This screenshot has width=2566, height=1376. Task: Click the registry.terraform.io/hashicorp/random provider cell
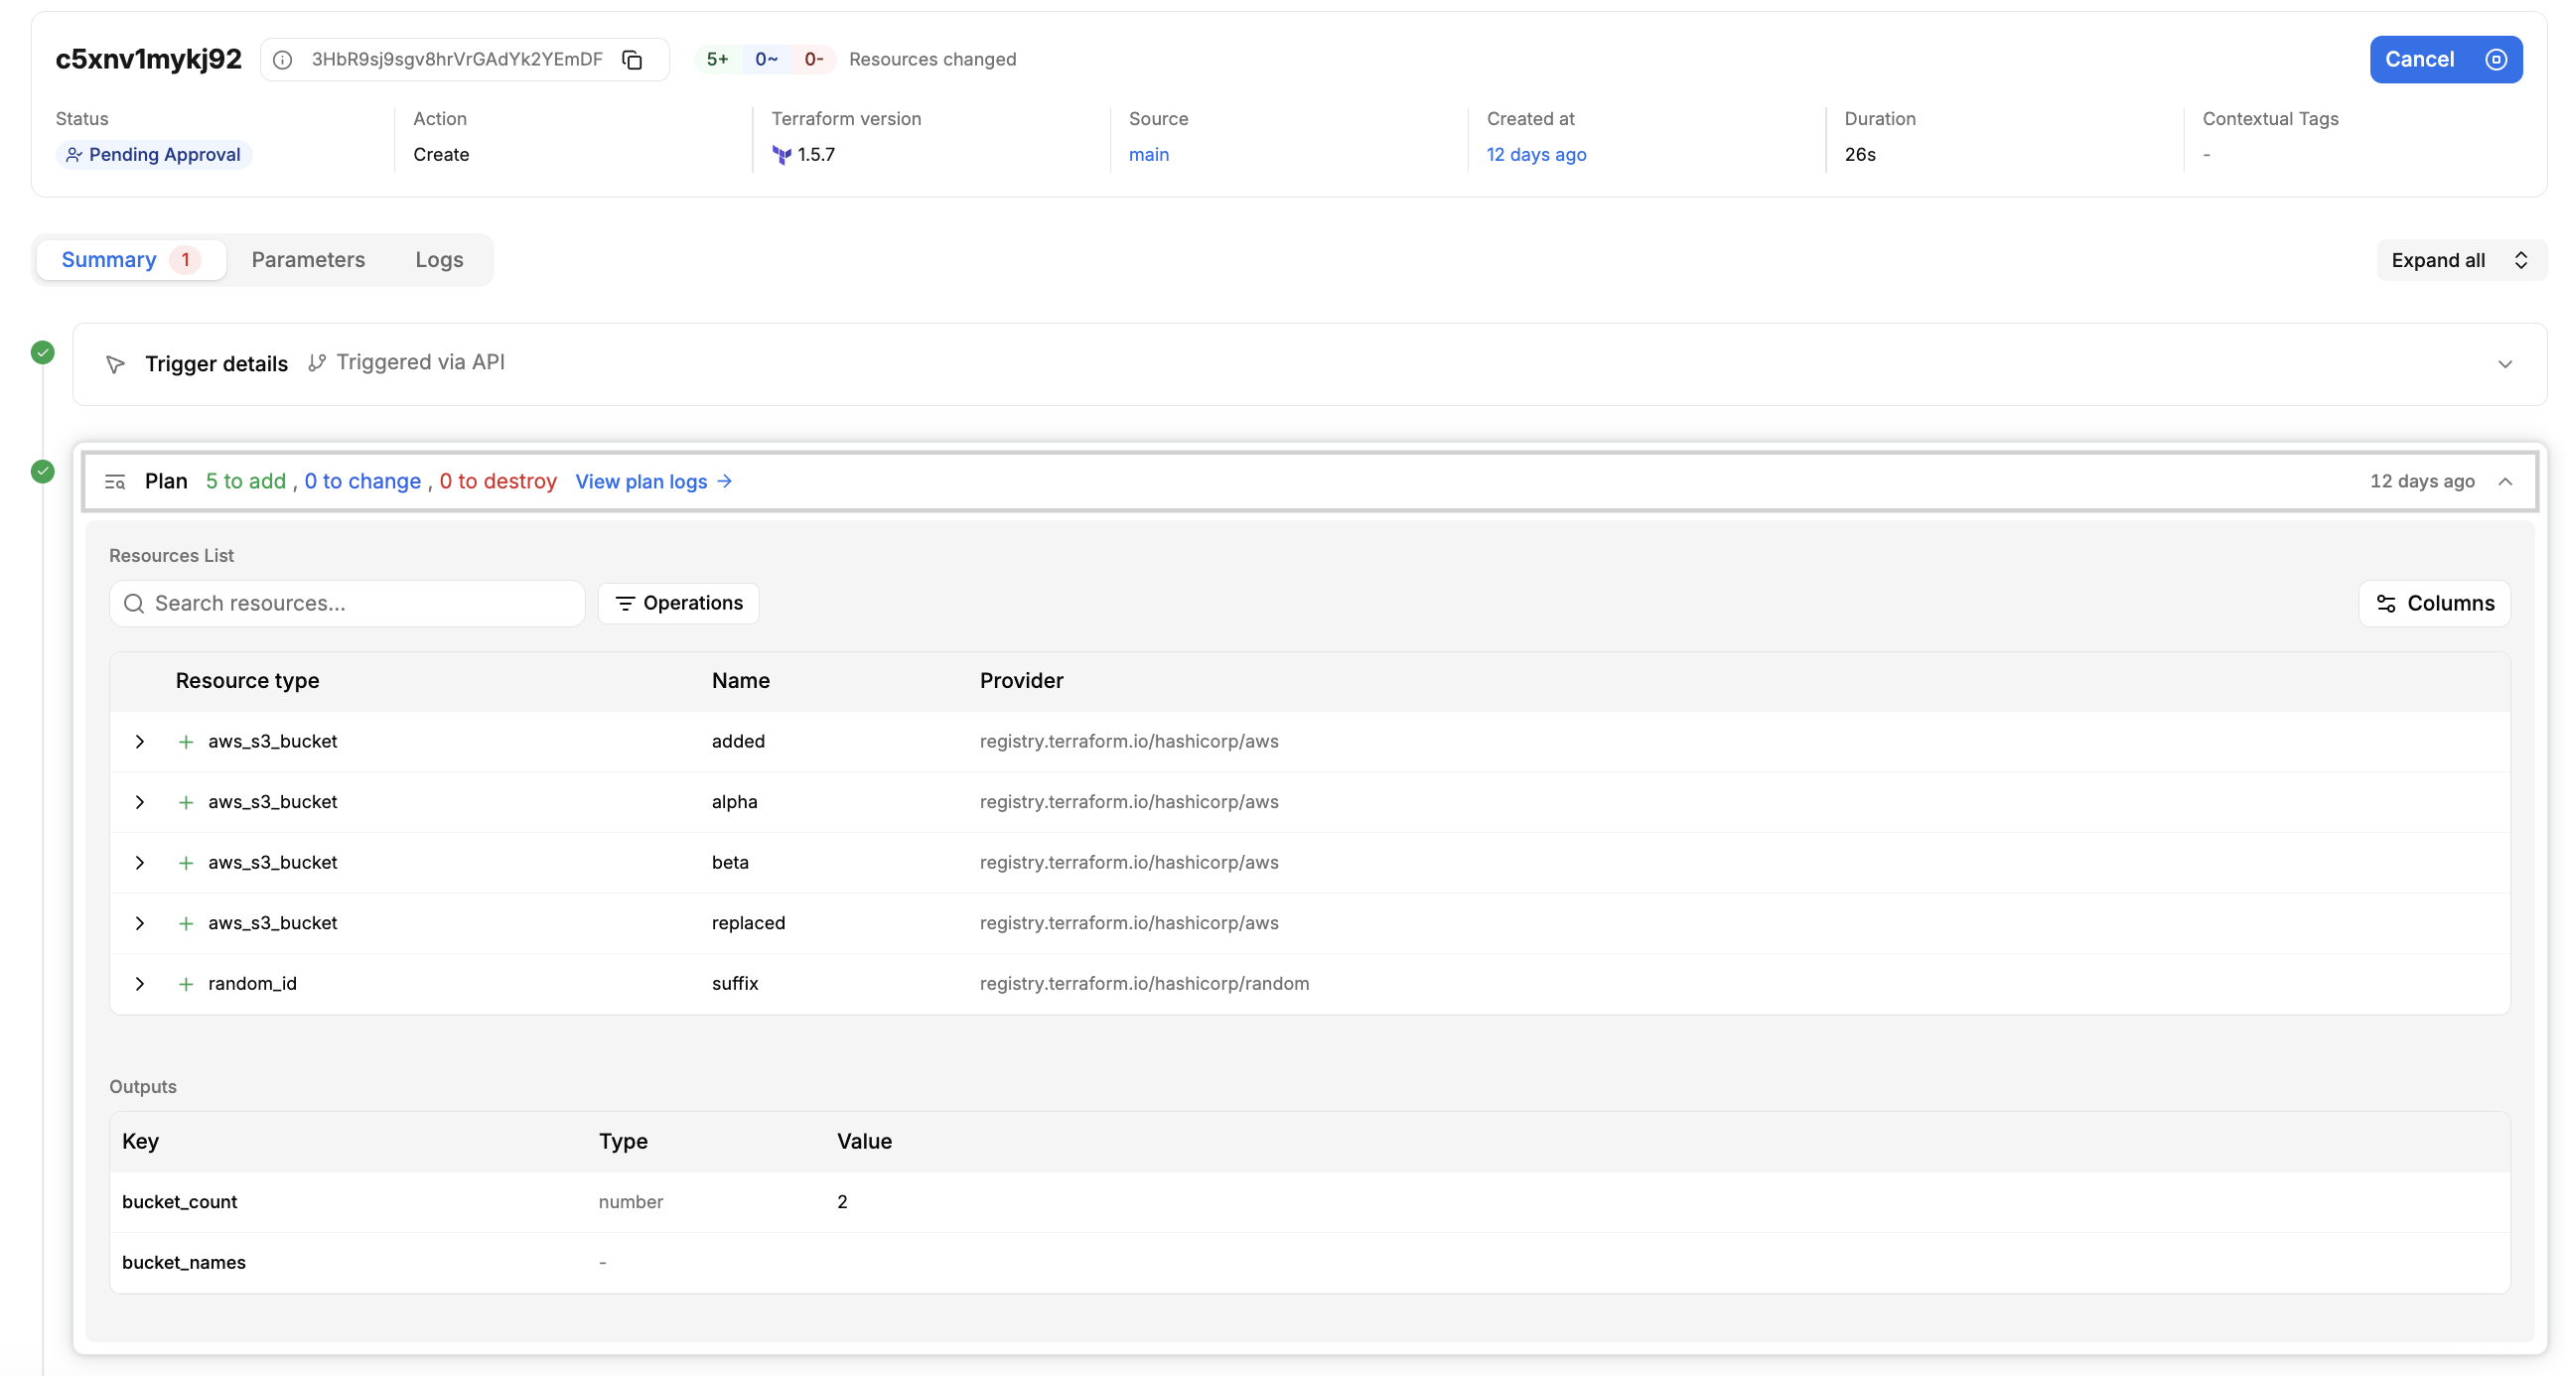click(x=1145, y=985)
